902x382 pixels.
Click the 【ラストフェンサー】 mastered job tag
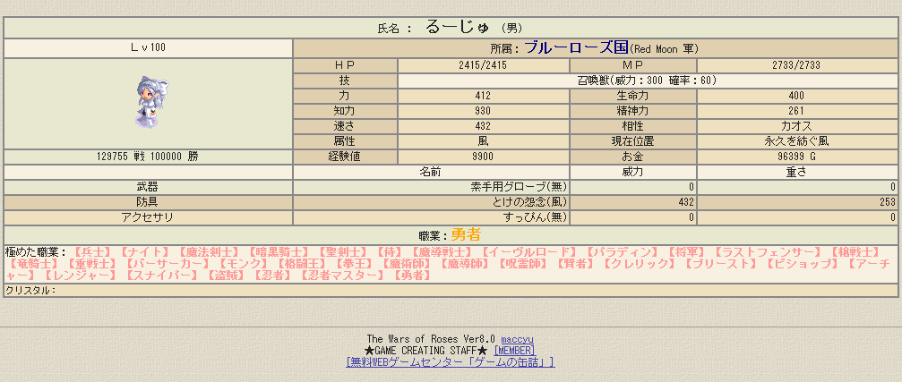[x=768, y=252]
